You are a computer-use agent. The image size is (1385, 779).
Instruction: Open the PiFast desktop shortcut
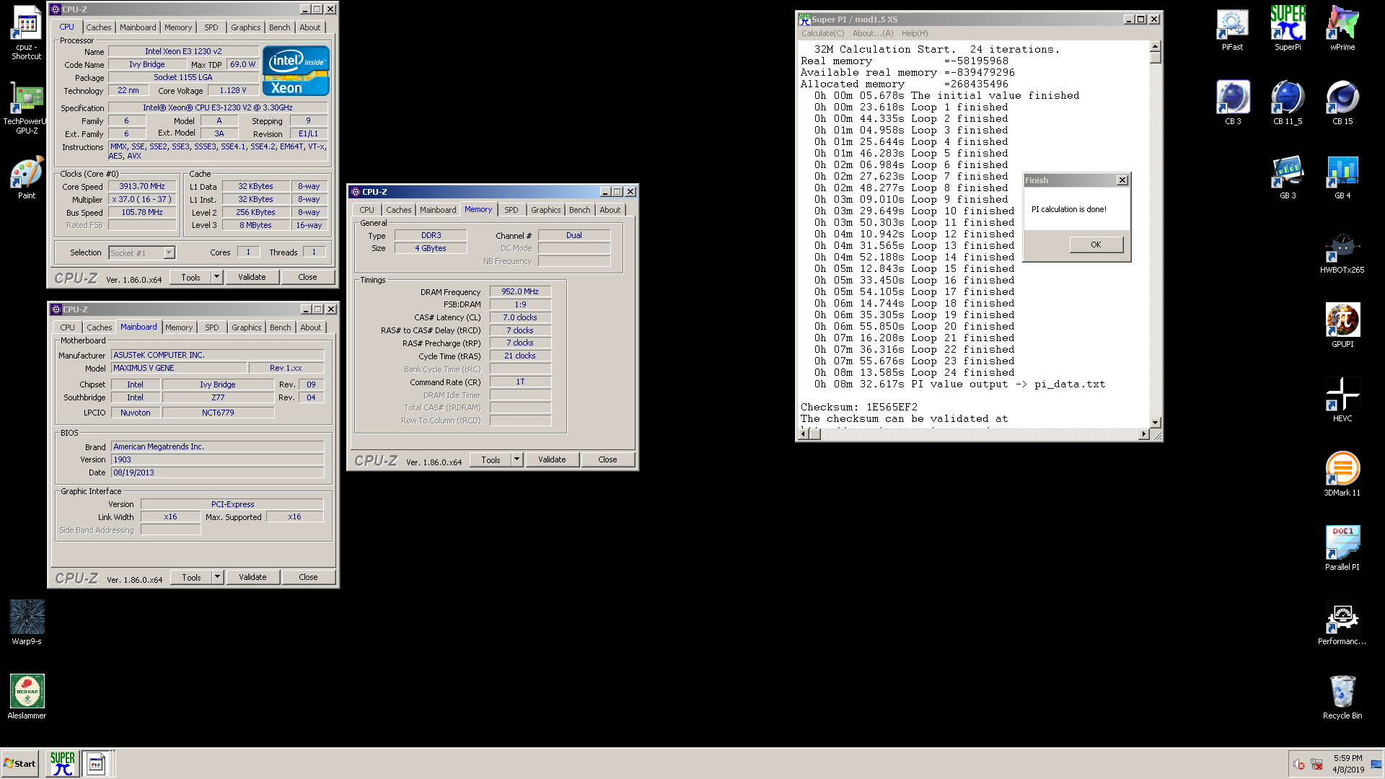[x=1232, y=30]
